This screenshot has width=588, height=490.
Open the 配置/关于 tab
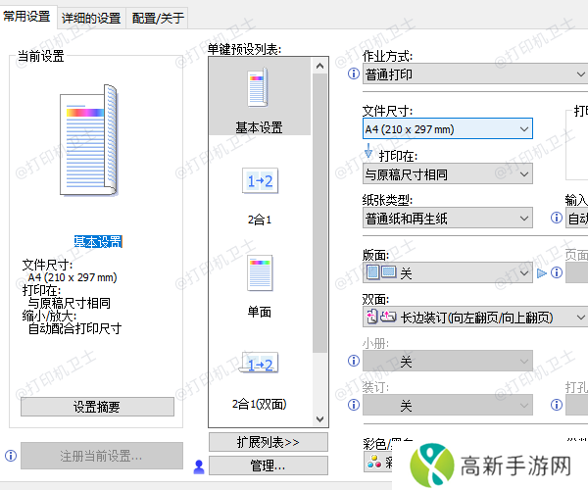coord(158,18)
